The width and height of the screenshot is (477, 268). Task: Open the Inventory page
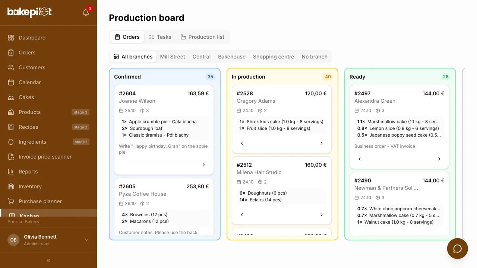click(x=48, y=186)
